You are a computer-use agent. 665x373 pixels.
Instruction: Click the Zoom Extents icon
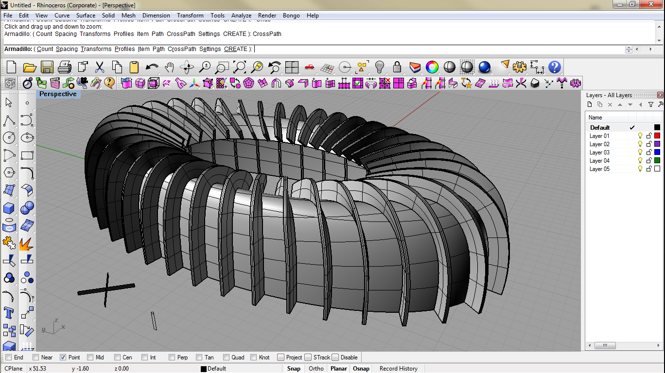coord(239,67)
